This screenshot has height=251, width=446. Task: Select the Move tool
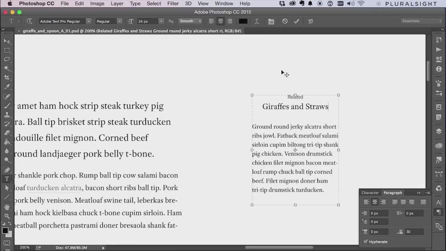(x=7, y=41)
